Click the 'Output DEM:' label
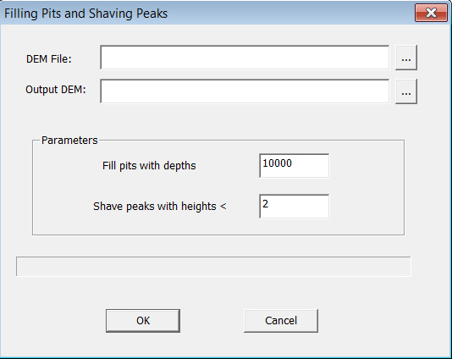The height and width of the screenshot is (359, 452). tap(56, 90)
